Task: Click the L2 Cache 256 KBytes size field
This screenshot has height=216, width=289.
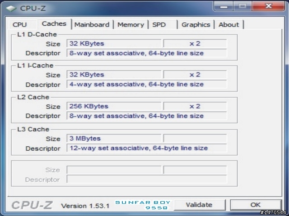Action: [114, 106]
